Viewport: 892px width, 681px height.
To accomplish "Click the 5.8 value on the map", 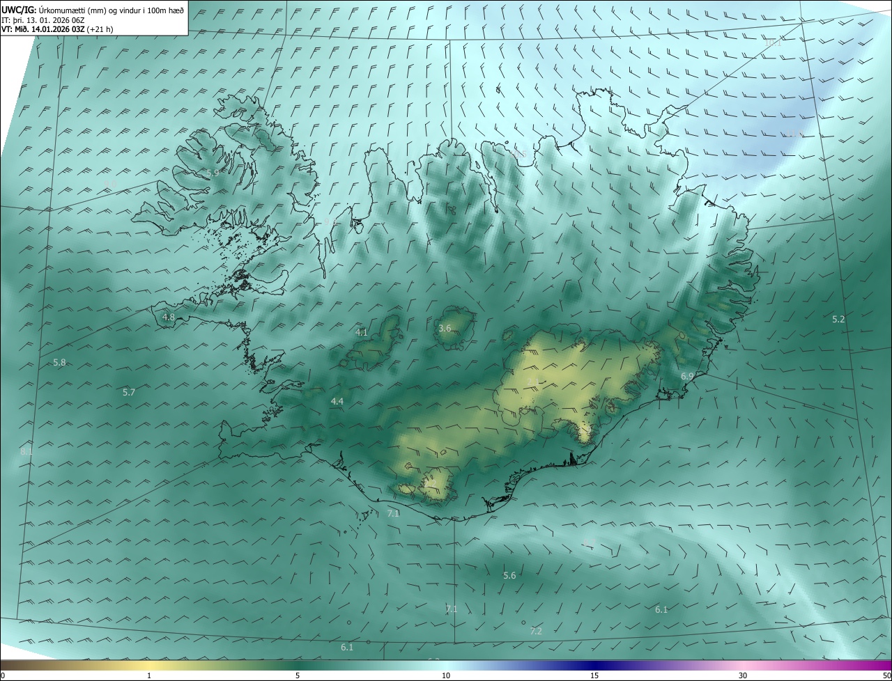I will (x=59, y=362).
